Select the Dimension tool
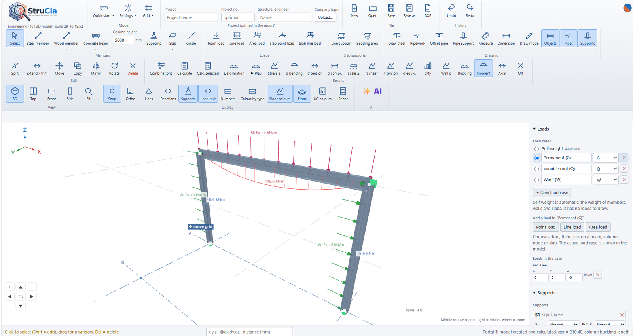633x336 pixels. click(x=506, y=38)
